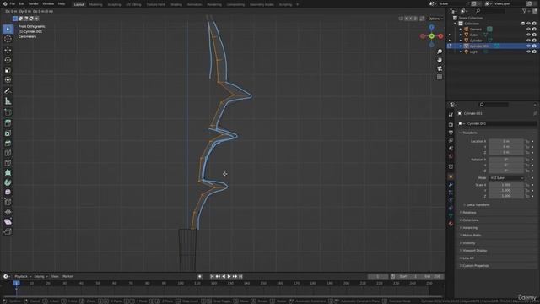
Task: Click the Play animation button
Action: 229,276
